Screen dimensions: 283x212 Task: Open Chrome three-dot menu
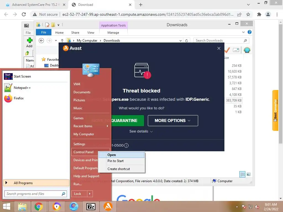[277, 14]
